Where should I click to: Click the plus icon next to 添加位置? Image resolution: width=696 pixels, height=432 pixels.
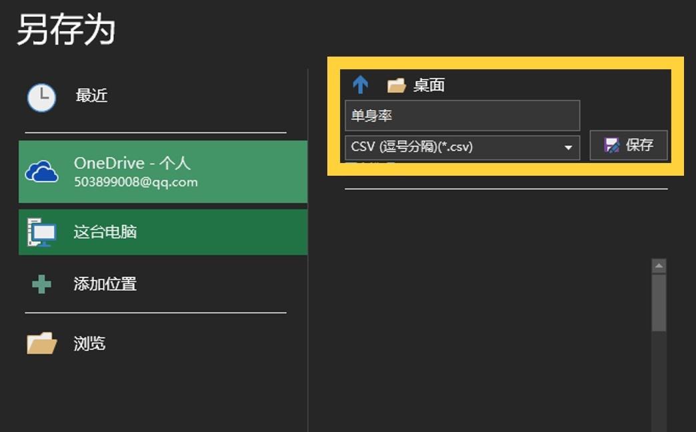[41, 284]
